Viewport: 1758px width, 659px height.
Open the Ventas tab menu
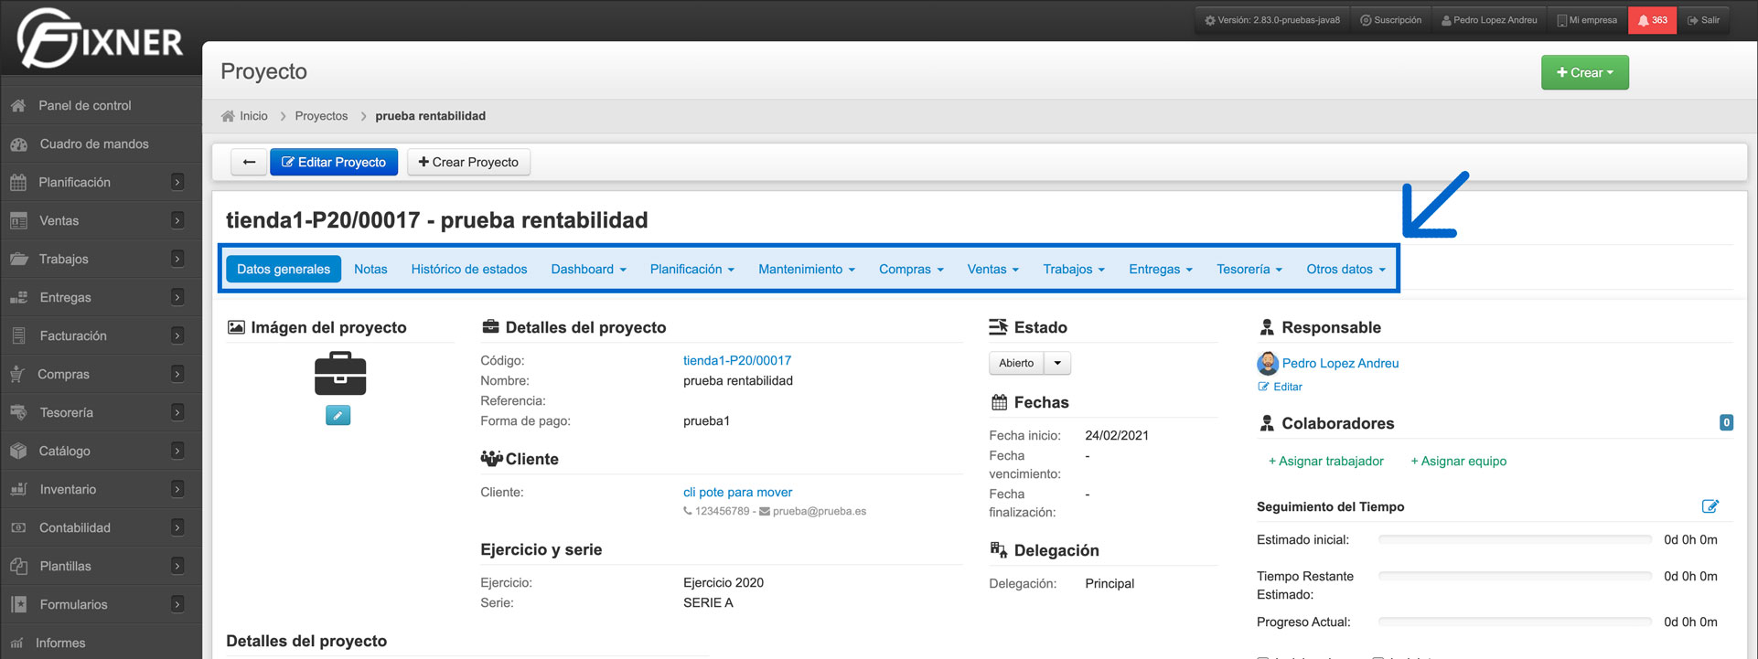(x=992, y=270)
